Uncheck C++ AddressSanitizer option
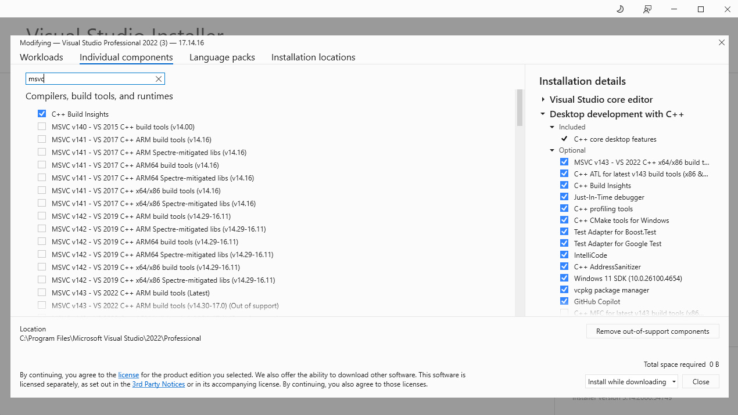This screenshot has width=738, height=415. tap(564, 266)
